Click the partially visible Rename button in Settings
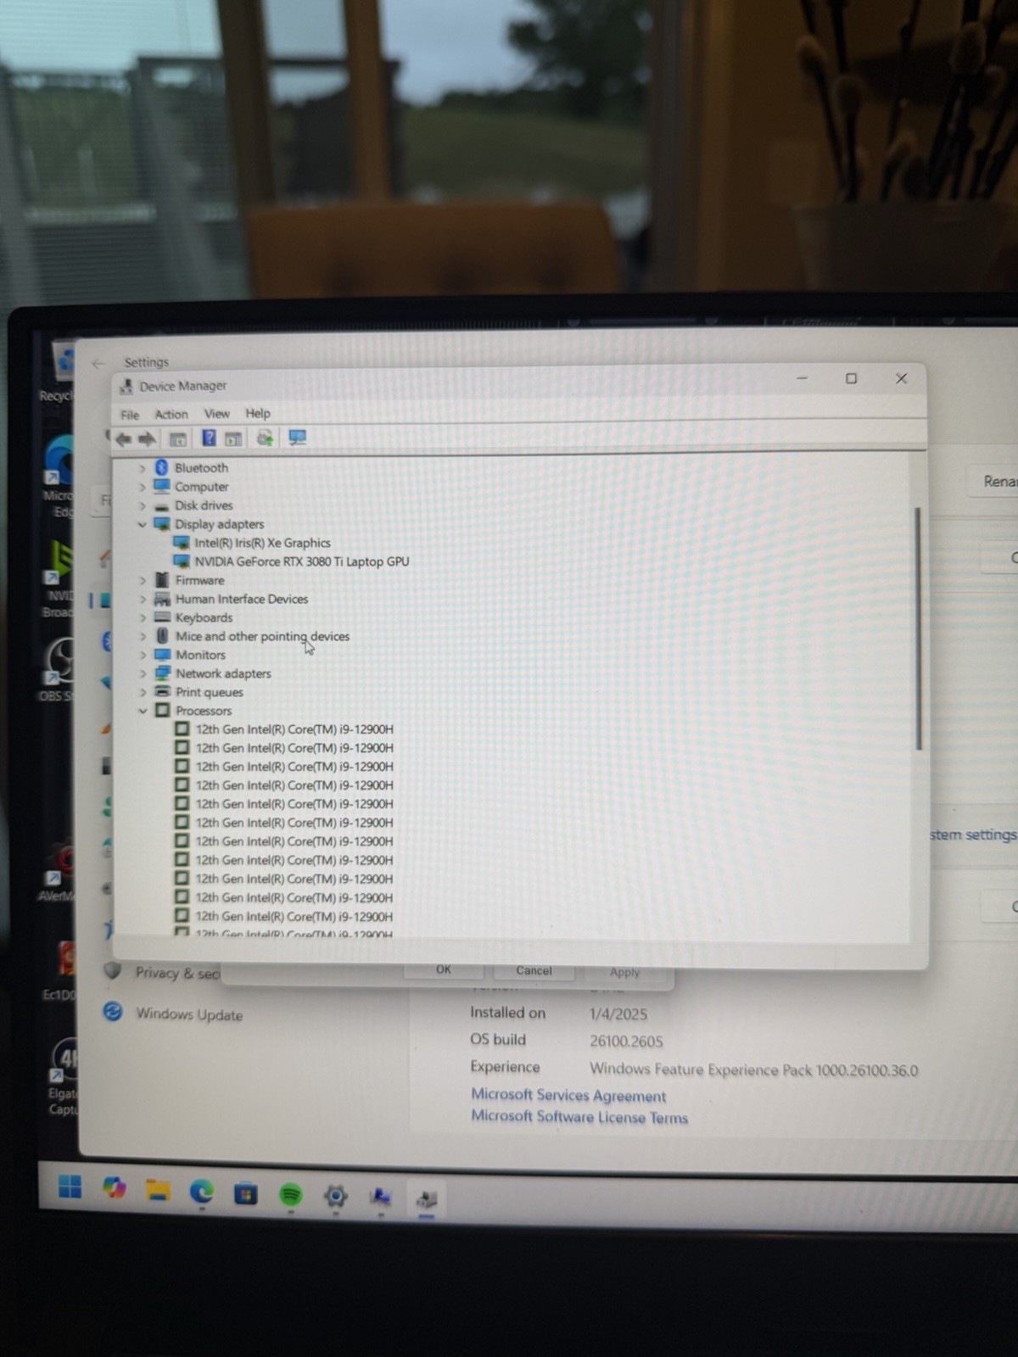 993,481
